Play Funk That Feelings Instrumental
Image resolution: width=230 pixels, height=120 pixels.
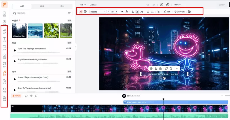point(15,50)
